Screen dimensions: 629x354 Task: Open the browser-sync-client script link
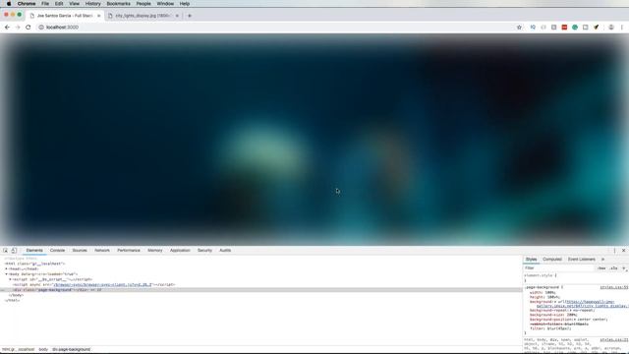pos(102,284)
